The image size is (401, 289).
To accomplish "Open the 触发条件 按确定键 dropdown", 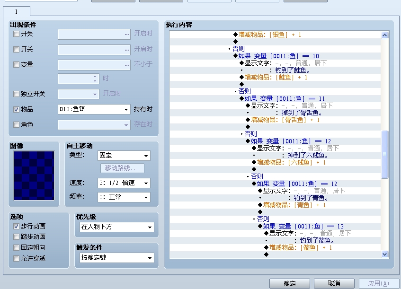I will (x=117, y=258).
